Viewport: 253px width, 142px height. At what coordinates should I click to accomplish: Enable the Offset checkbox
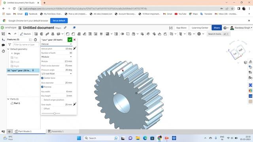42,109
